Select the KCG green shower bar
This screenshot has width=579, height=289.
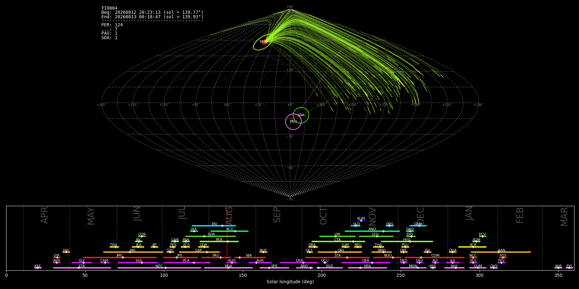click(229, 231)
